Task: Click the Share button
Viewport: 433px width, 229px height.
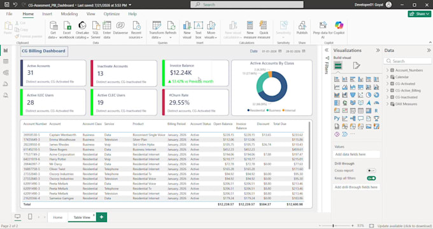Action: tap(420, 14)
